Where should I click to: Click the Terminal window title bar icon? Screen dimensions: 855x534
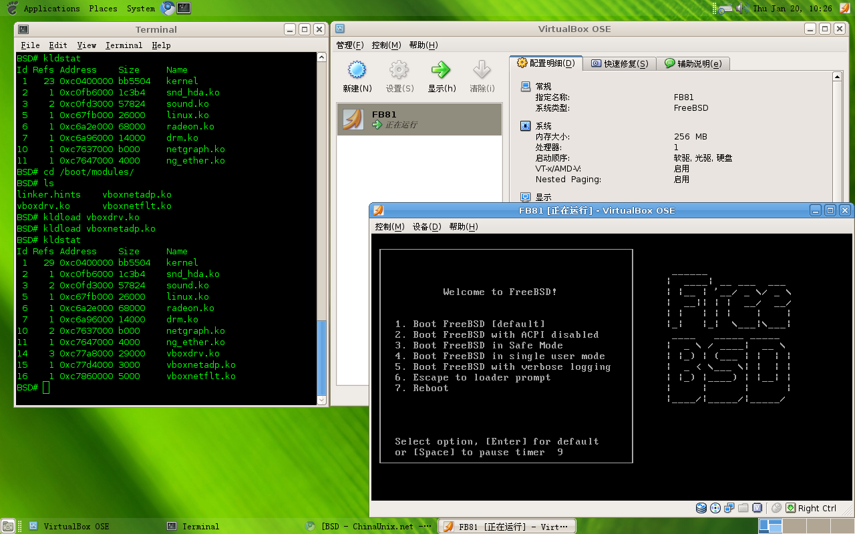click(x=23, y=29)
